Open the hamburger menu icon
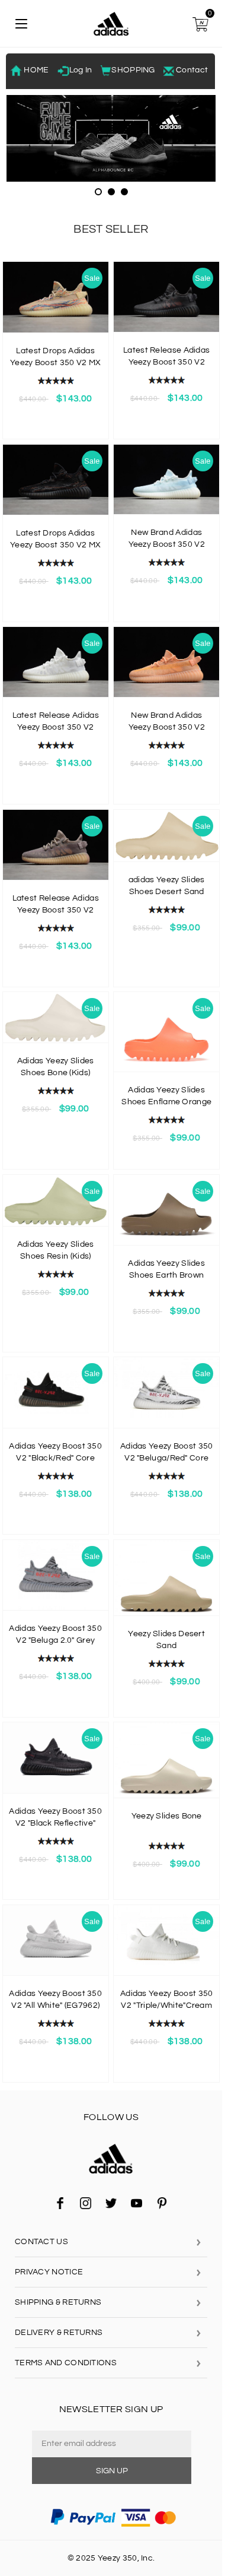Viewport: 228px width, 2576px height. click(21, 24)
